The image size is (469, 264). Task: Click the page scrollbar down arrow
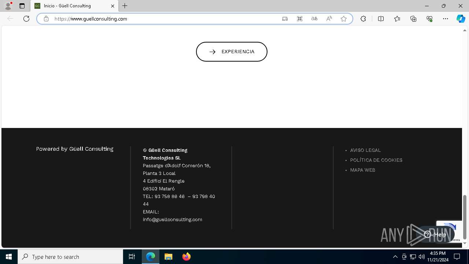(465, 243)
